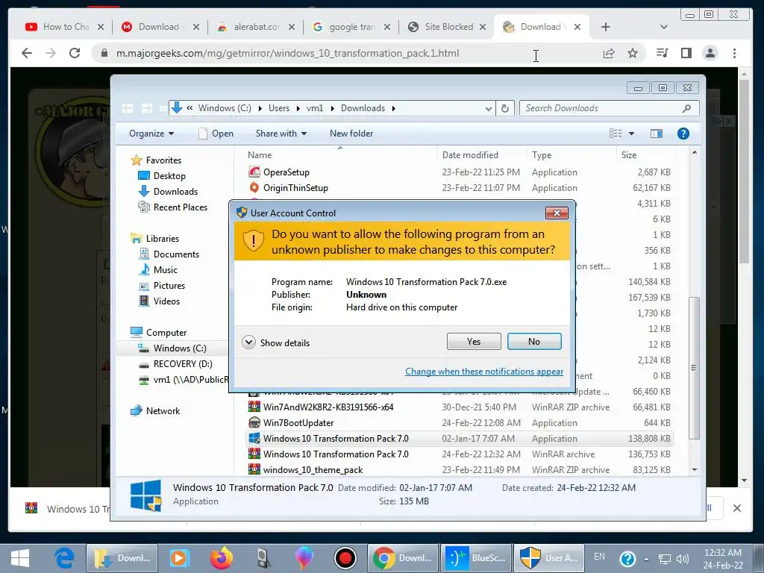Click Open in Explorer toolbar
Viewport: 764px width, 573px height.
click(x=216, y=134)
